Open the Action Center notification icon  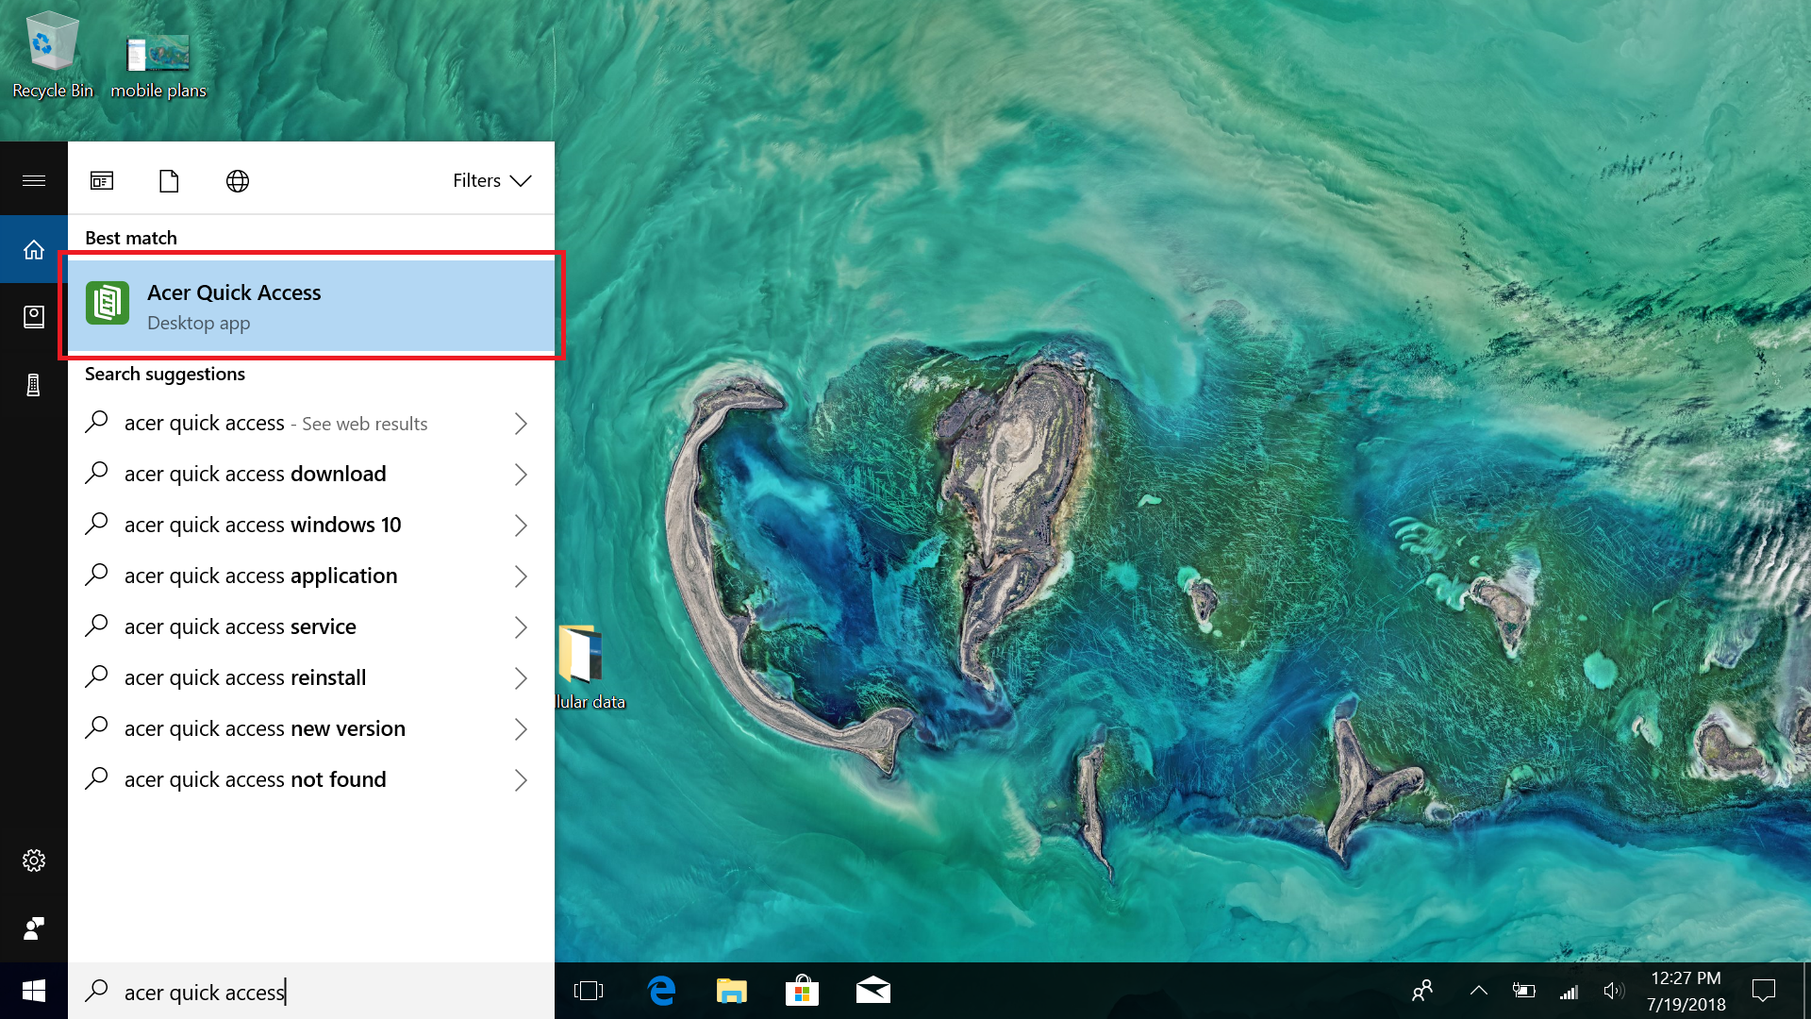tap(1763, 991)
